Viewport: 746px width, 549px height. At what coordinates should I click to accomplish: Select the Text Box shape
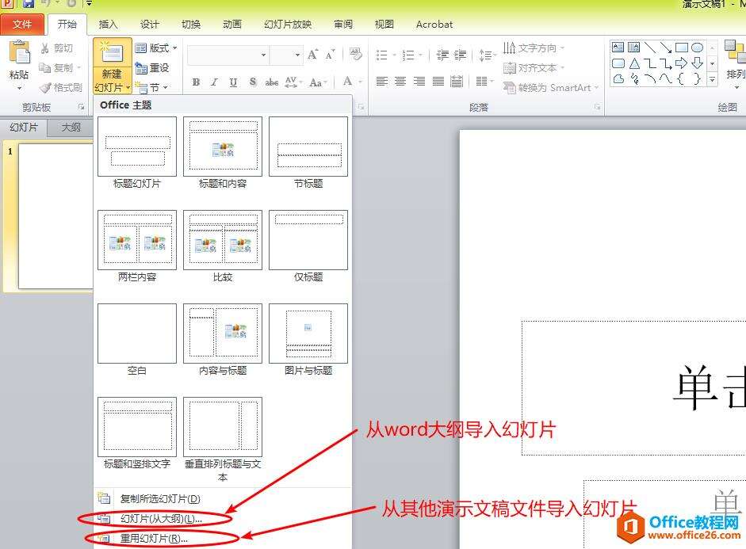(618, 47)
